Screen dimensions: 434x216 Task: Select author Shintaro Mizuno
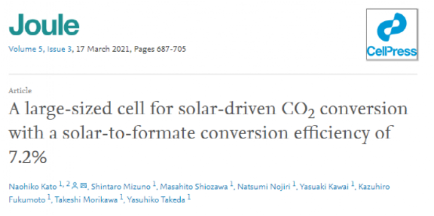point(121,187)
